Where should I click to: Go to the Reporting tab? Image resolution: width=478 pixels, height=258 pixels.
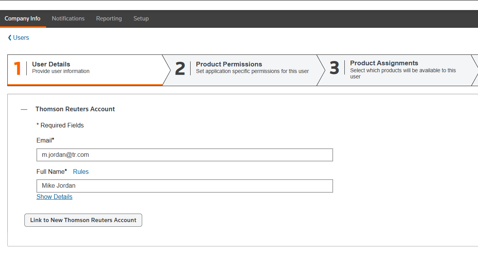click(x=109, y=19)
